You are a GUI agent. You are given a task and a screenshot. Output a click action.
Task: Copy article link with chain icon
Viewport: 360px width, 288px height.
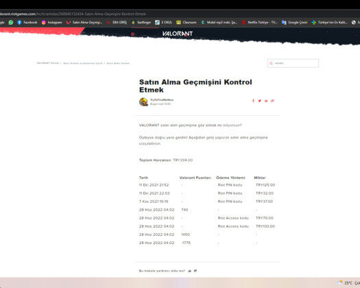pyautogui.click(x=272, y=101)
